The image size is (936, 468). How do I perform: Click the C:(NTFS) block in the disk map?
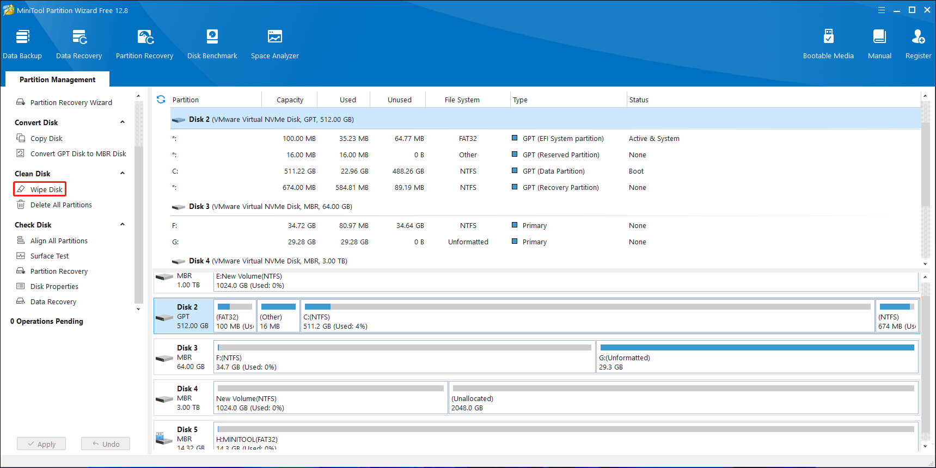(x=588, y=316)
